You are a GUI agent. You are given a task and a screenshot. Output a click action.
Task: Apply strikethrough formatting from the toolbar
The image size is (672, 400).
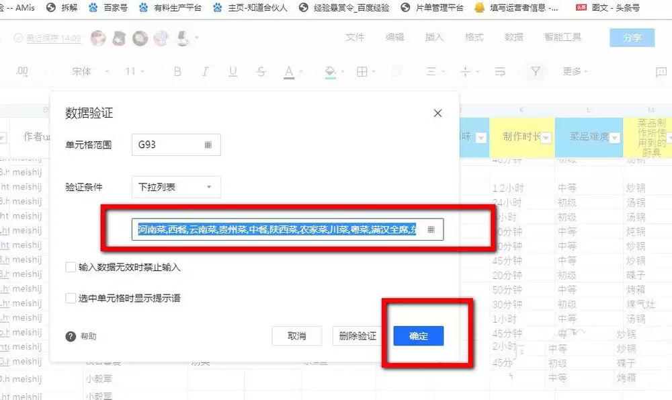click(261, 71)
